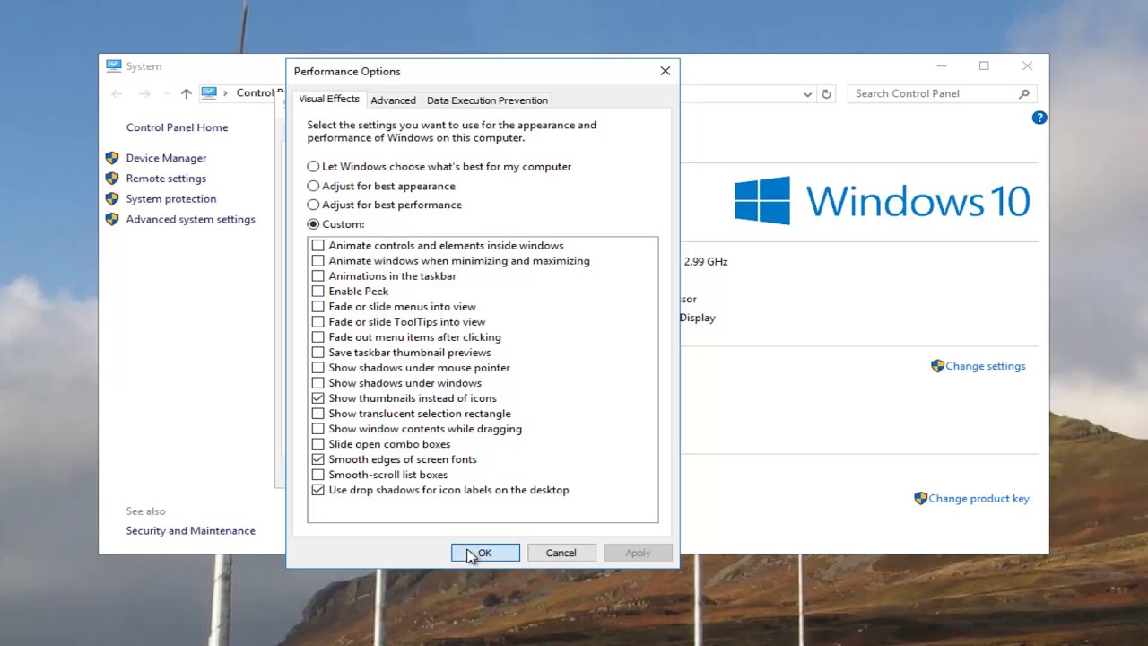Refresh the Control Panel address bar
The height and width of the screenshot is (646, 1148).
pos(826,93)
